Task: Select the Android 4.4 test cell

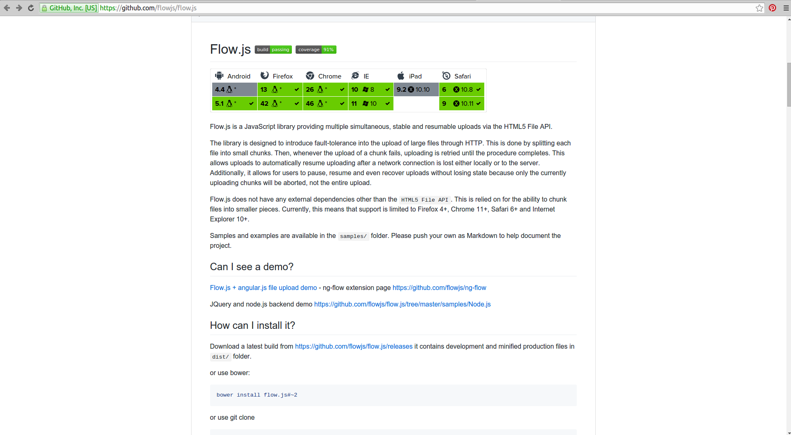Action: (x=234, y=89)
